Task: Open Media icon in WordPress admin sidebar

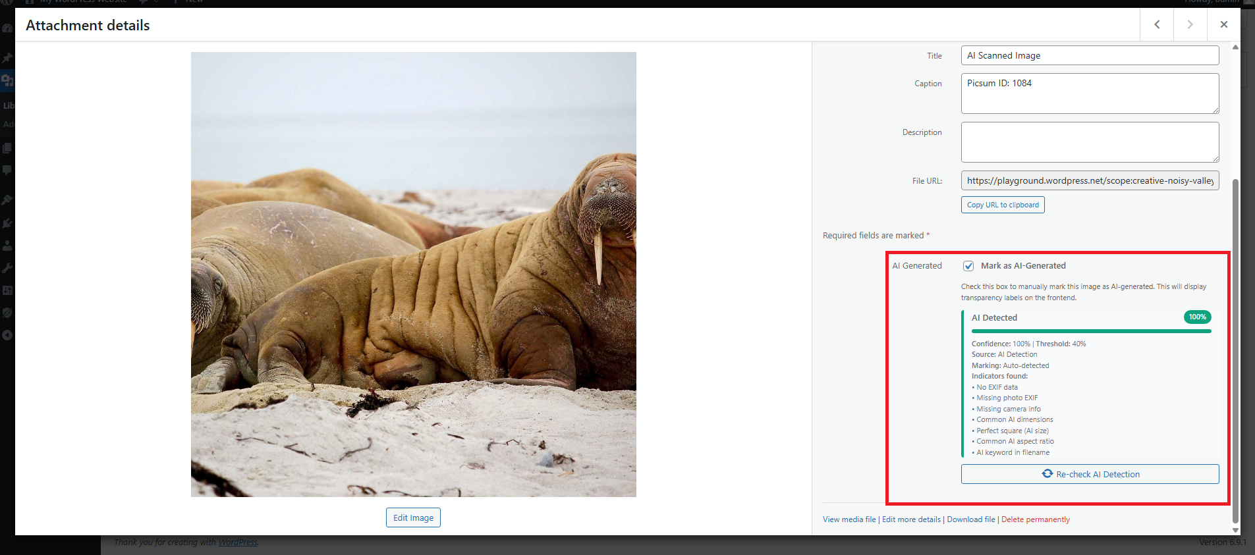Action: tap(7, 80)
